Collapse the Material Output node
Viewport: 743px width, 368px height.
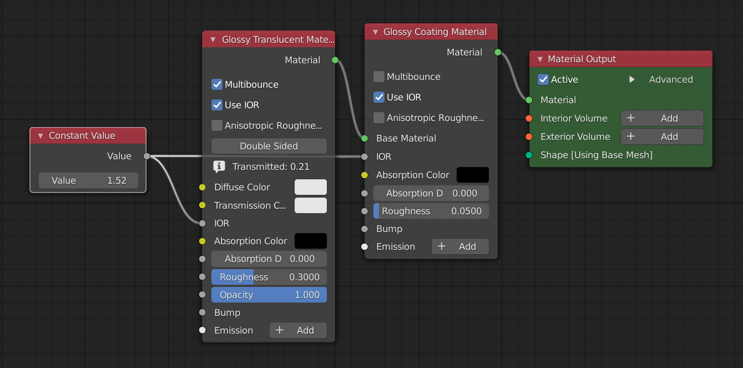click(x=540, y=59)
